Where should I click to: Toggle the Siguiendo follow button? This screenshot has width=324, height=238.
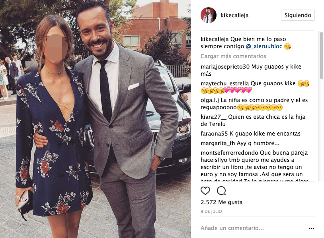298,15
